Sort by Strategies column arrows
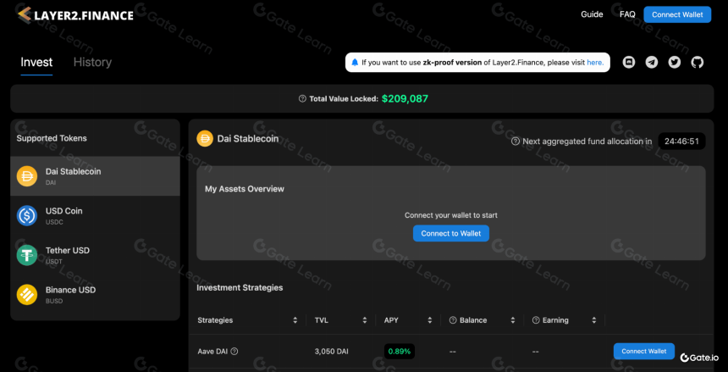Image resolution: width=728 pixels, height=372 pixels. pyautogui.click(x=295, y=320)
